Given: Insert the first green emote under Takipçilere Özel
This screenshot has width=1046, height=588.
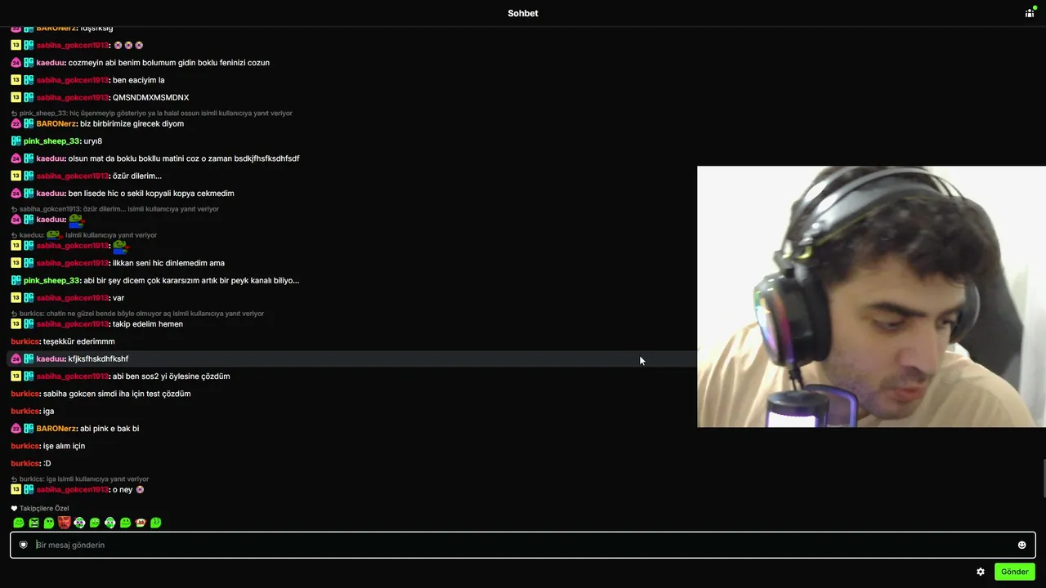Looking at the screenshot, I should click(19, 523).
